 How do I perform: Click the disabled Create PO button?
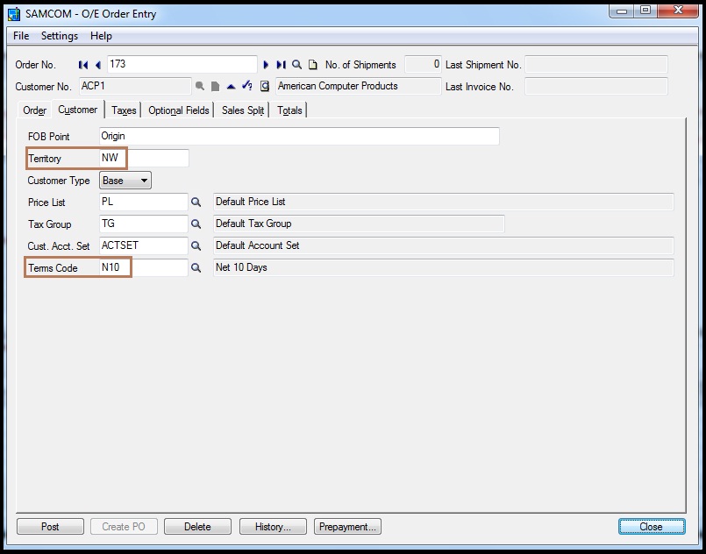124,527
